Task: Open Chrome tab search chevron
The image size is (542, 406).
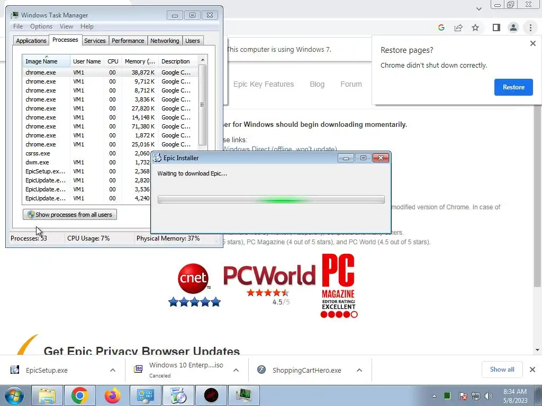Action: tap(478, 8)
